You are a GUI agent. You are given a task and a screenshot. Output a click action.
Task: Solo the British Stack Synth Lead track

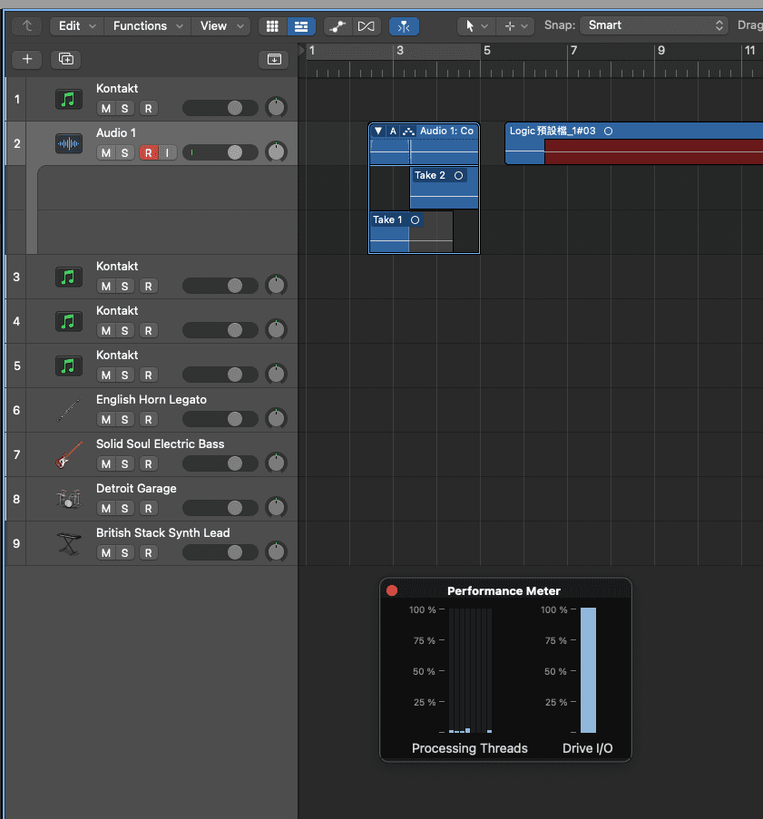click(x=125, y=552)
